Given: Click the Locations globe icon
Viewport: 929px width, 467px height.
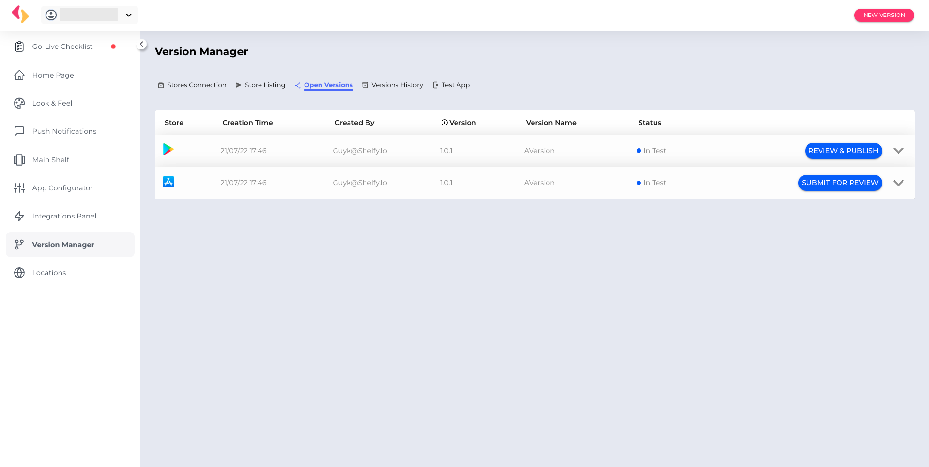Looking at the screenshot, I should point(19,273).
